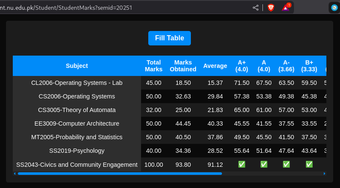This screenshot has height=188, width=340.
Task: Click the Average column header
Action: [215, 66]
